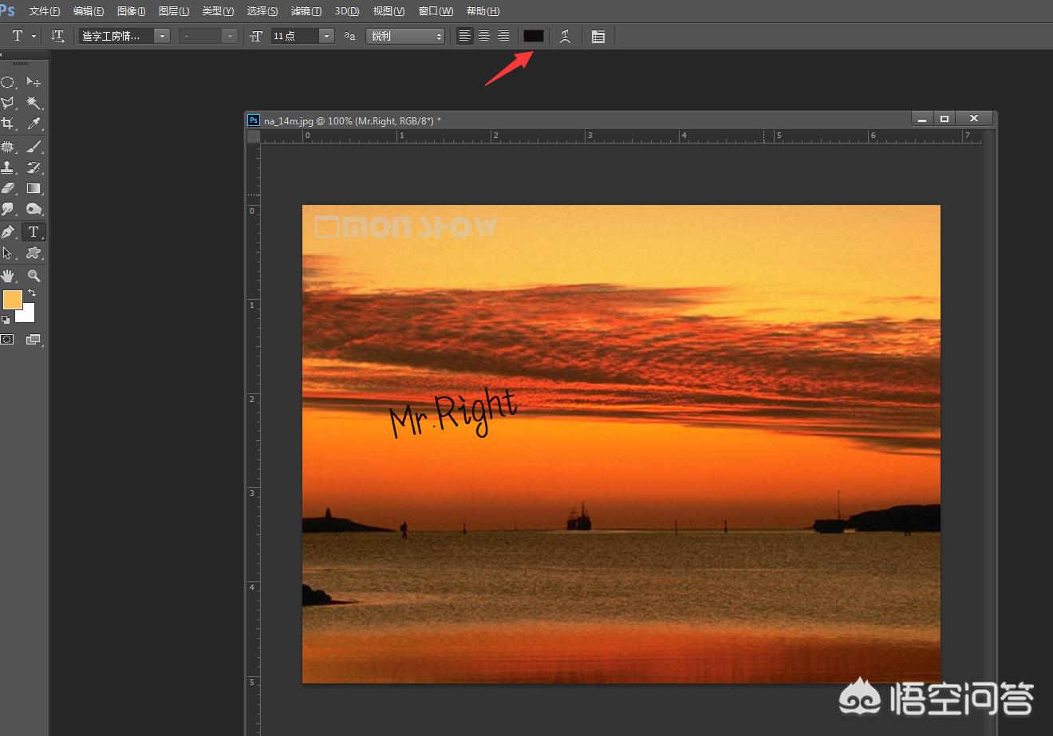Select the Pen tool
This screenshot has width=1053, height=736.
8,232
